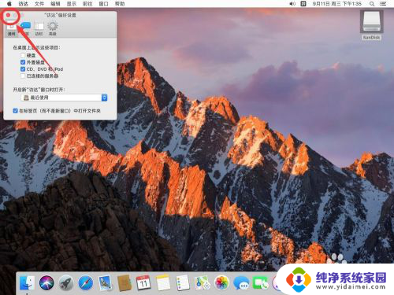Open Calendar from the Dock
Screen dimensions: 394x295
143,282
